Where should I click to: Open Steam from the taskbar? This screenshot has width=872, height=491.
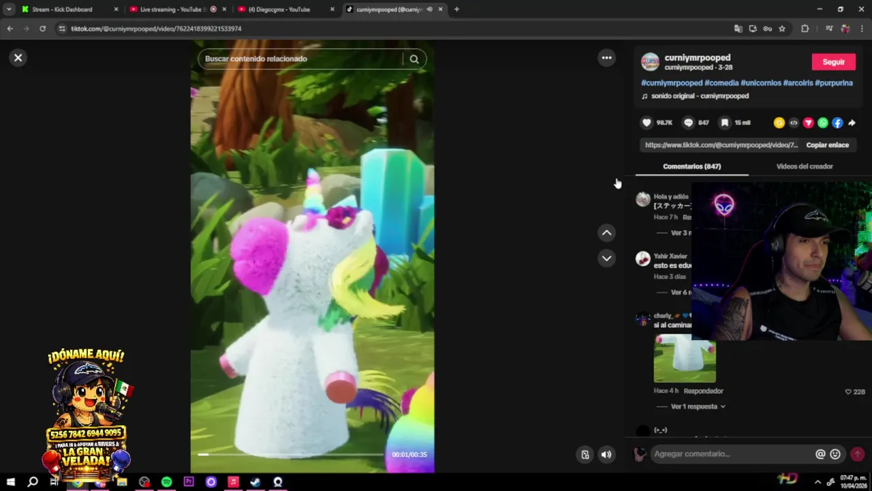pos(255,482)
